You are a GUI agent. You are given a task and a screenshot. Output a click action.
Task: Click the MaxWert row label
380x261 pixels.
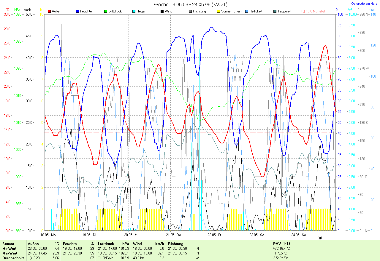tap(9, 253)
